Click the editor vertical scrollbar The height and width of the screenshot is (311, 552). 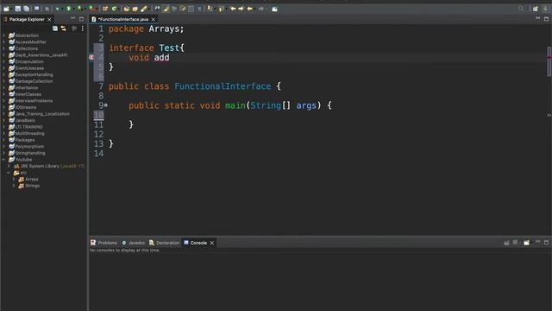tap(549, 61)
